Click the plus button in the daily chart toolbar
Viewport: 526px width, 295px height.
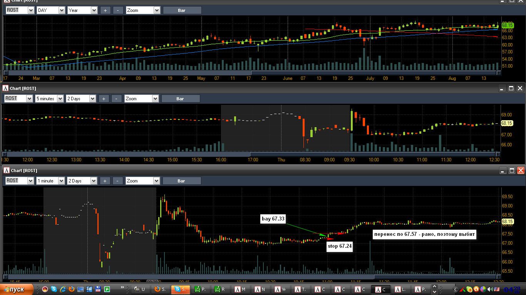point(105,10)
